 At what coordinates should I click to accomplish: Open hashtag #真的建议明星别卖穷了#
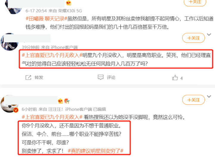click(x=95, y=151)
